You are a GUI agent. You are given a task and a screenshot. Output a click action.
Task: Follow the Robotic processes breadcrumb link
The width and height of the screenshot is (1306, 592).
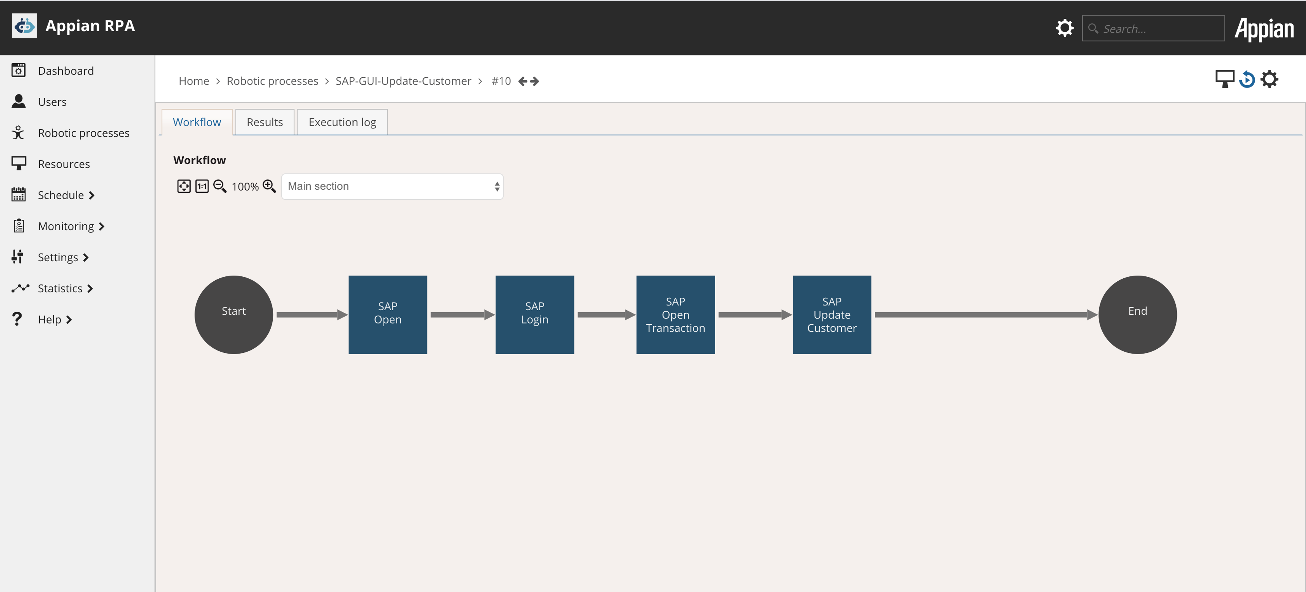point(272,81)
